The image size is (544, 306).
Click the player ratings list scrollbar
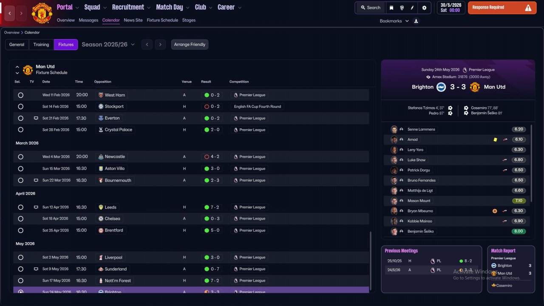(x=532, y=164)
